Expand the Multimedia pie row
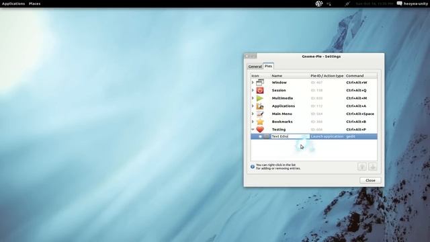Viewport: 430px width, 242px height. click(253, 98)
